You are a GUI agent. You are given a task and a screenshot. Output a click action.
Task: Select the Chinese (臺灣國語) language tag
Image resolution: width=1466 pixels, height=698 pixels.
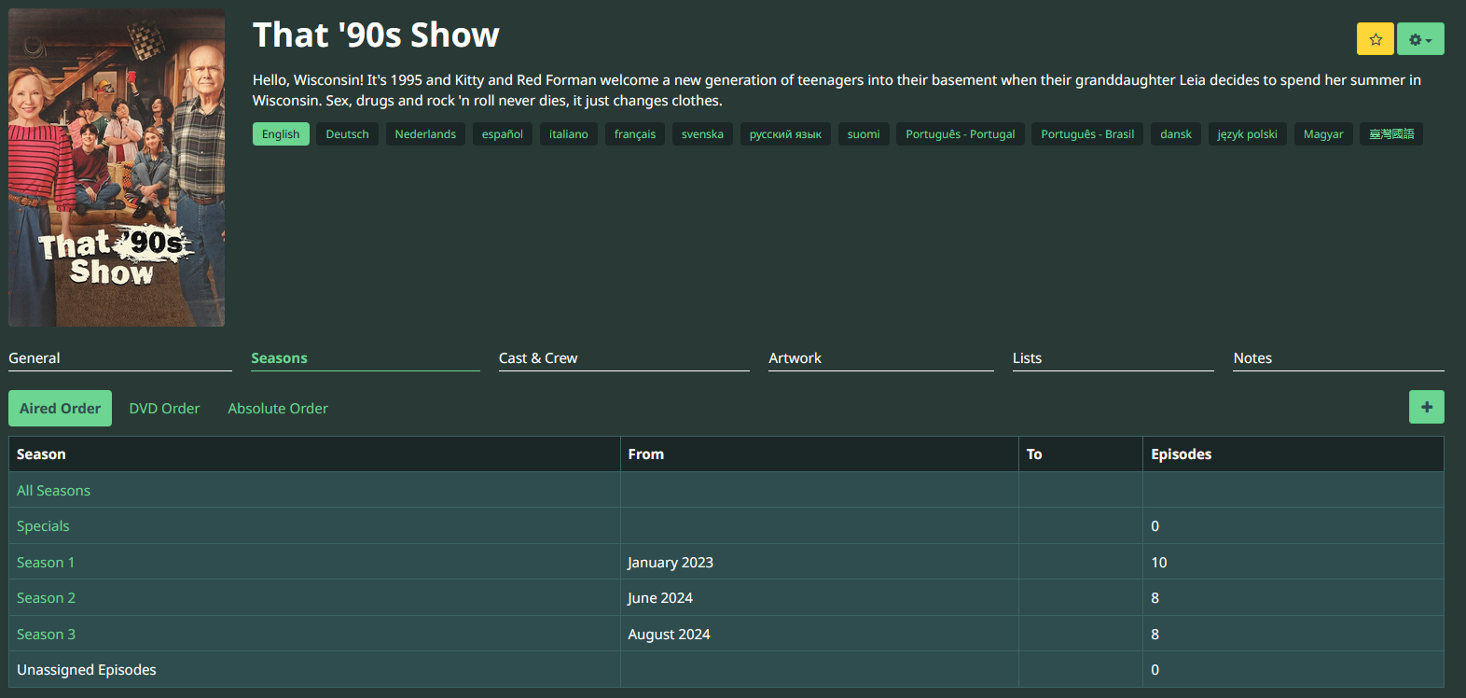1391,134
